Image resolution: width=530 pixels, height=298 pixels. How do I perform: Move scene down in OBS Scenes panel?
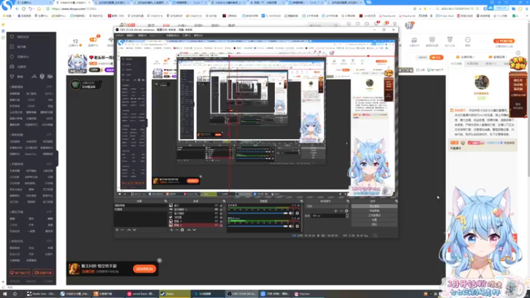click(134, 230)
